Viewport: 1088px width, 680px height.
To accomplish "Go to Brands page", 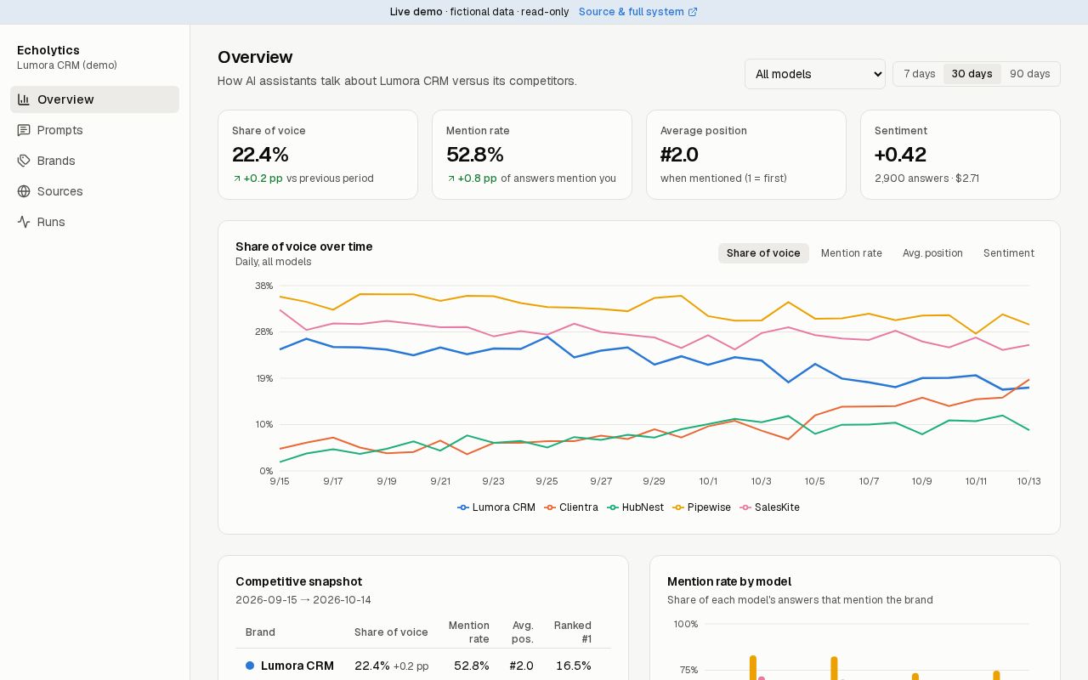I will (x=94, y=161).
